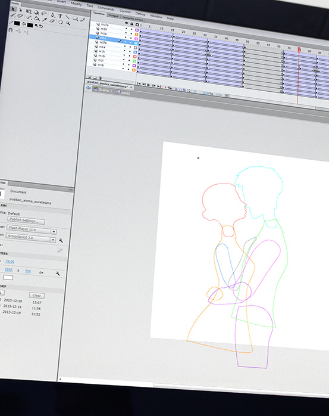Viewport: 329px width, 416px height.
Task: Click the stroke color black swatch
Action: tap(17, 23)
